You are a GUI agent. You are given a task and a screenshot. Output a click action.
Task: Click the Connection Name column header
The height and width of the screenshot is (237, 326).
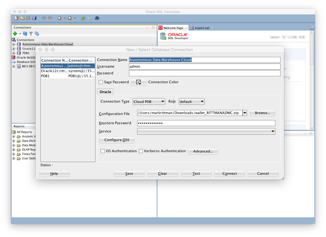pyautogui.click(x=54, y=60)
